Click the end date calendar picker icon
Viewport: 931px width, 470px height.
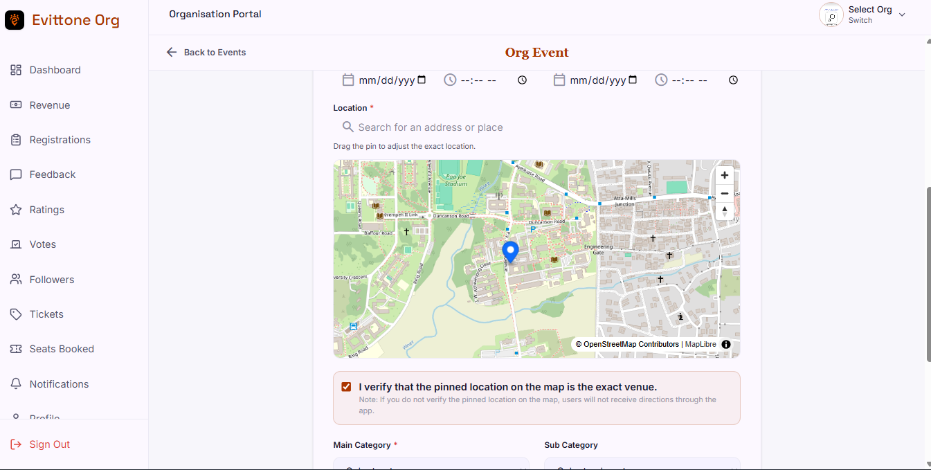(633, 80)
